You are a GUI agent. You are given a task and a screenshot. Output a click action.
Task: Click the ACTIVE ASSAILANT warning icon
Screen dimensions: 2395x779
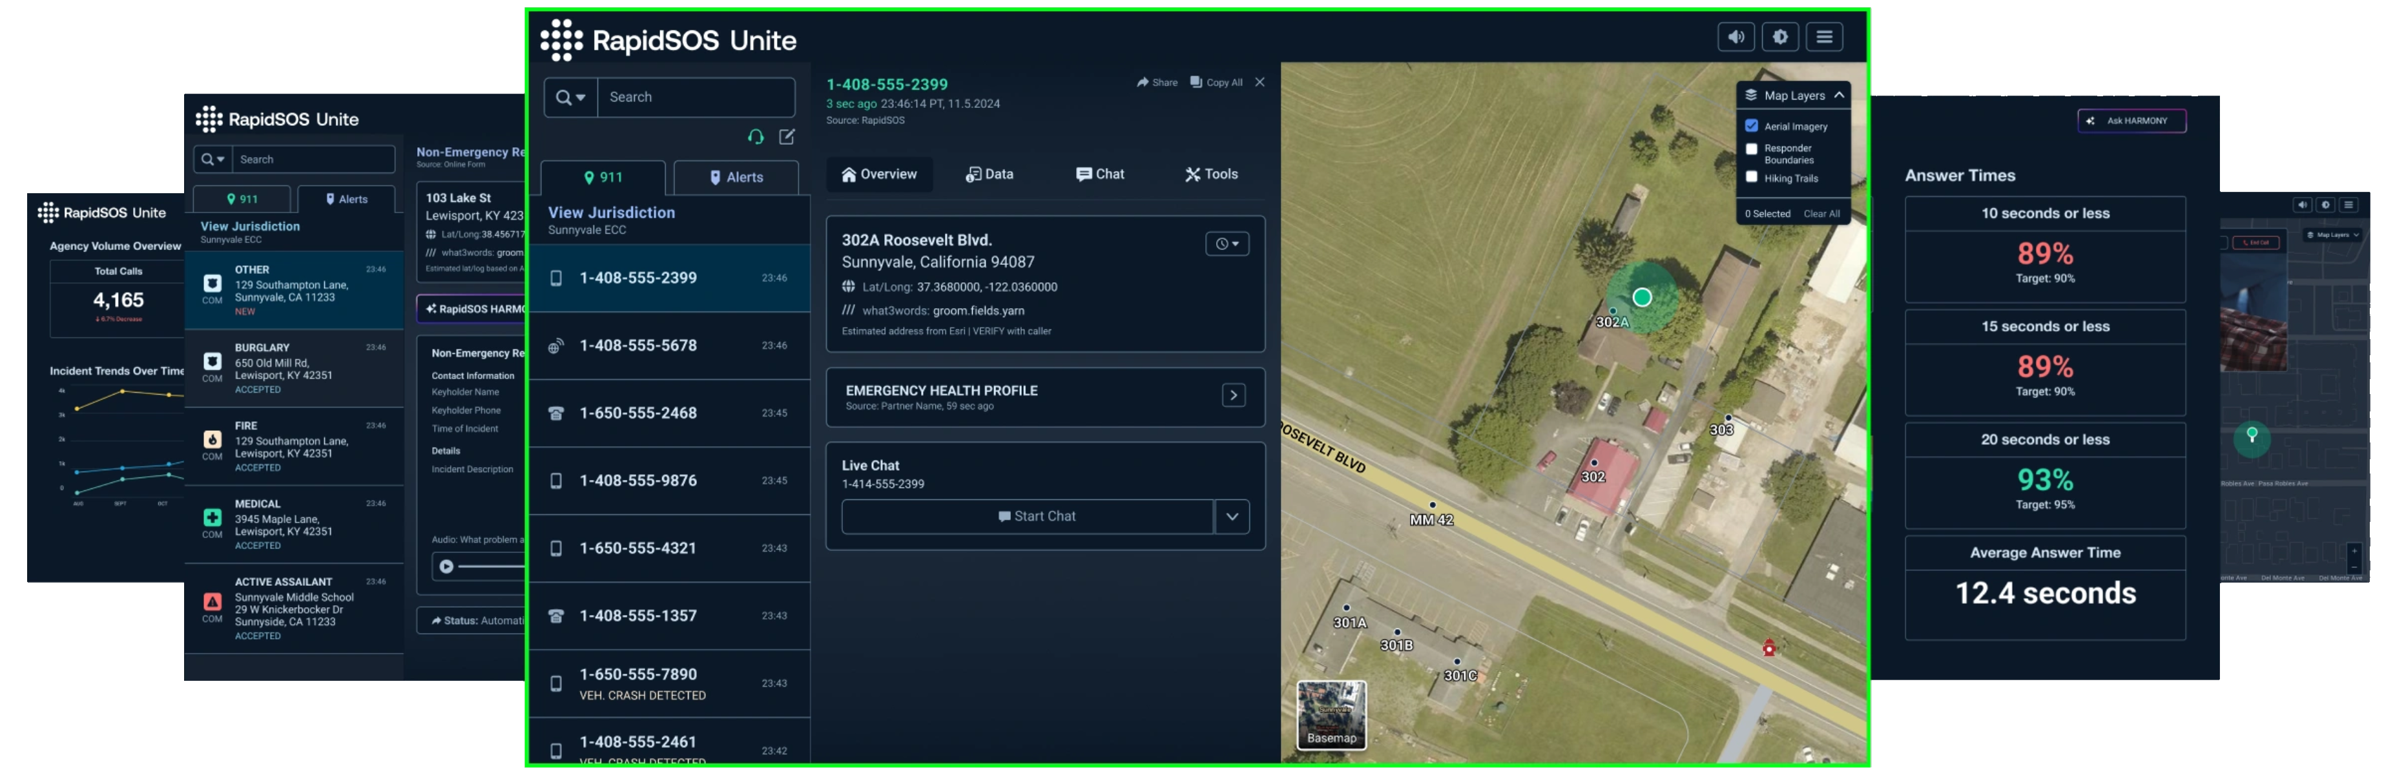tap(212, 603)
